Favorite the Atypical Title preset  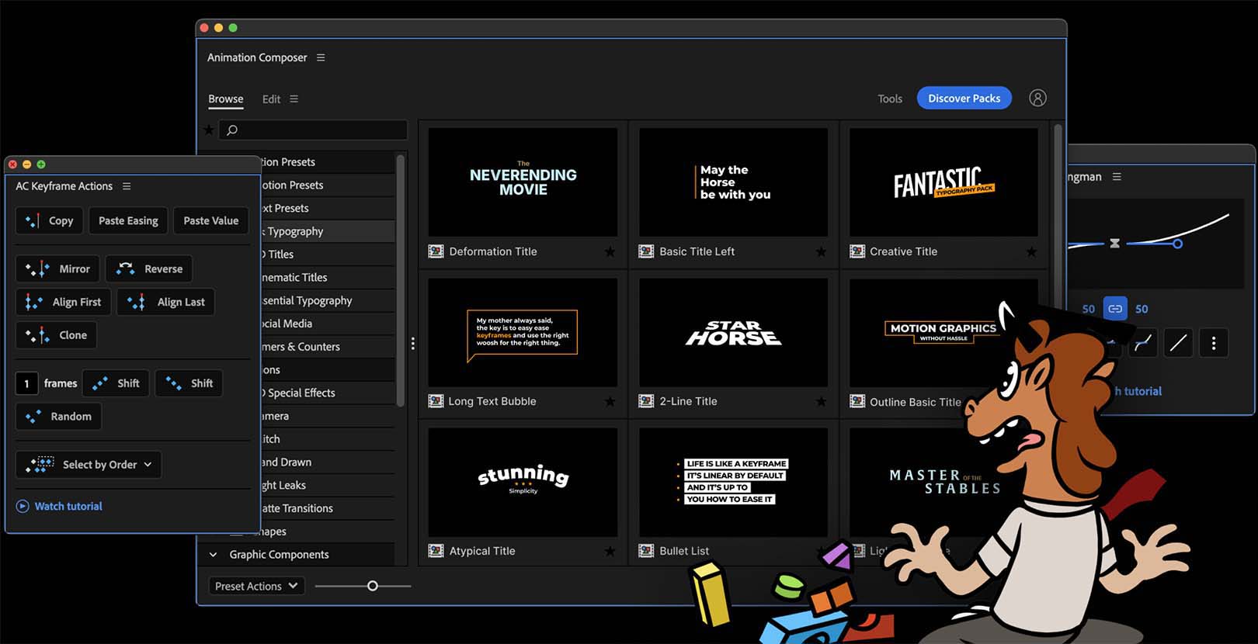610,551
